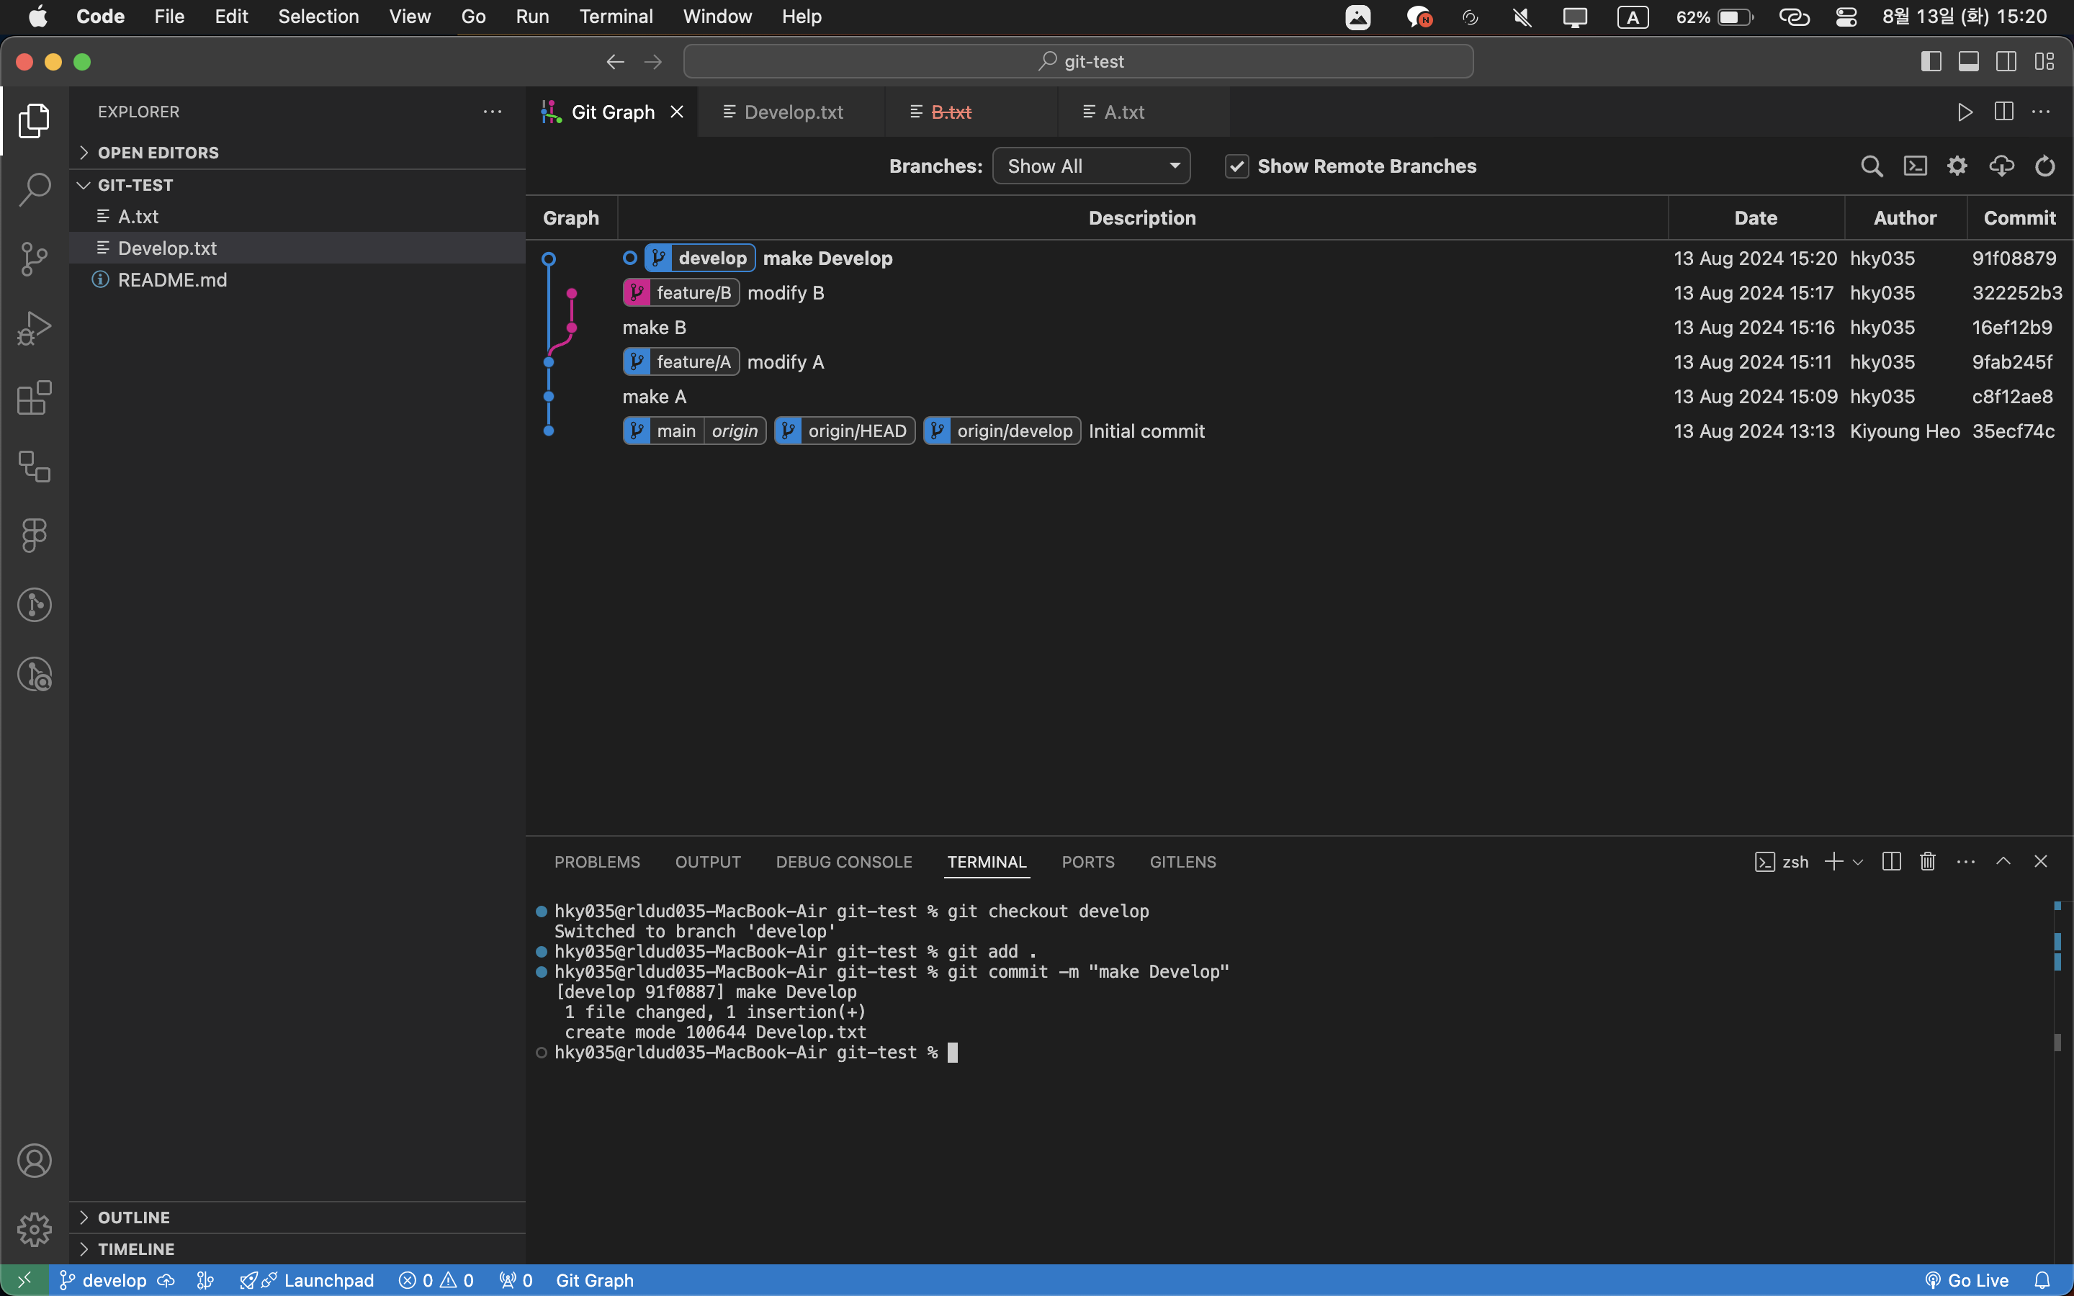Image resolution: width=2074 pixels, height=1296 pixels.
Task: Kill terminal with trash icon
Action: pyautogui.click(x=1929, y=861)
